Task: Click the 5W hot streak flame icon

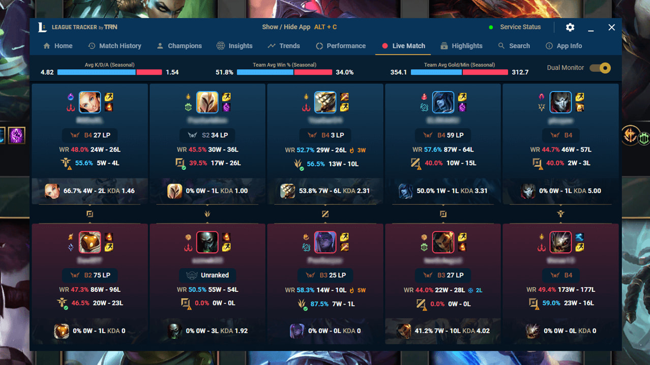Action: click(x=351, y=290)
